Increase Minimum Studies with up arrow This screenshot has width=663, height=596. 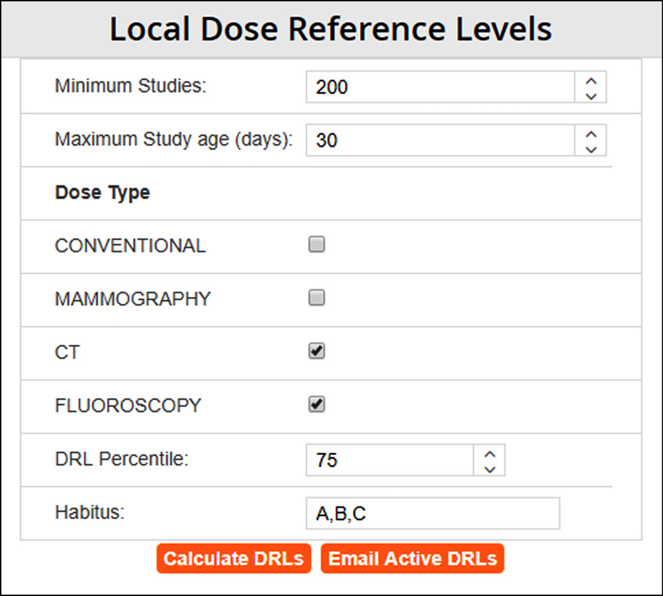click(591, 80)
